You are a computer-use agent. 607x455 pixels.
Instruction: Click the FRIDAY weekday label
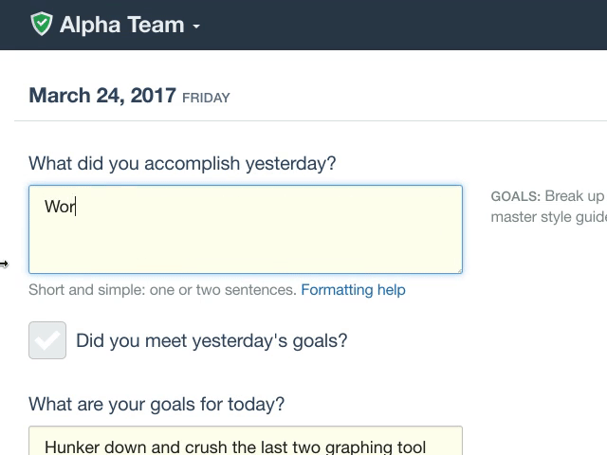point(206,98)
